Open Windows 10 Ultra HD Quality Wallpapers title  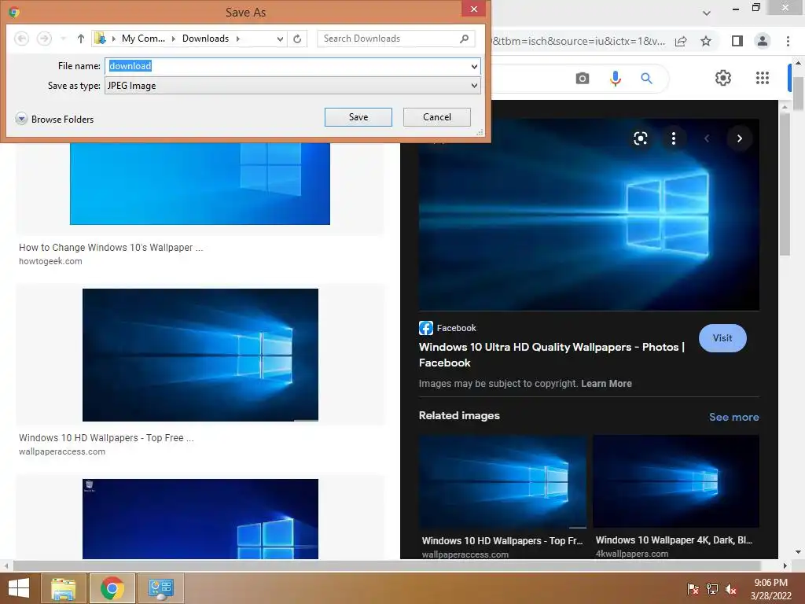coord(552,355)
